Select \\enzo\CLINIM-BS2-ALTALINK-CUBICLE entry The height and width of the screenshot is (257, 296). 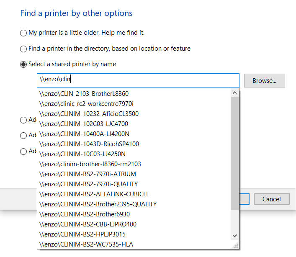pos(134,194)
